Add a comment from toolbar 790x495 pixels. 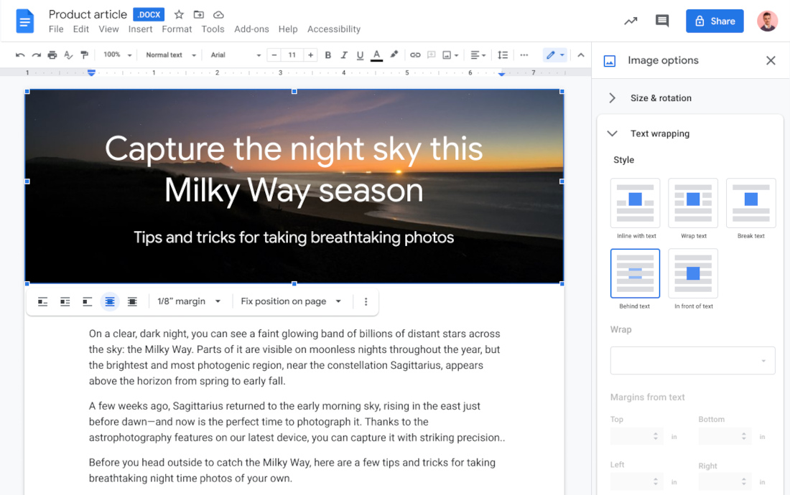pos(432,55)
